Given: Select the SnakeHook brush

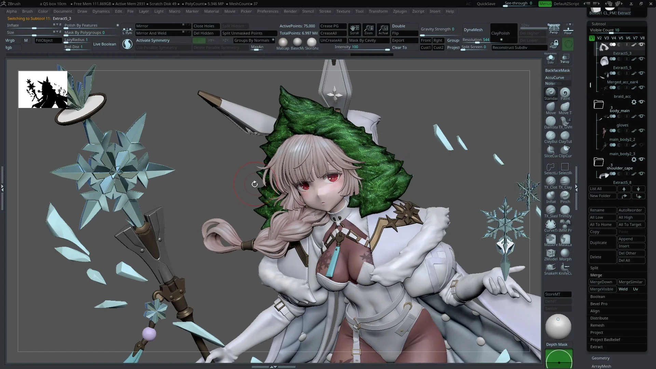Looking at the screenshot, I should coord(550,269).
